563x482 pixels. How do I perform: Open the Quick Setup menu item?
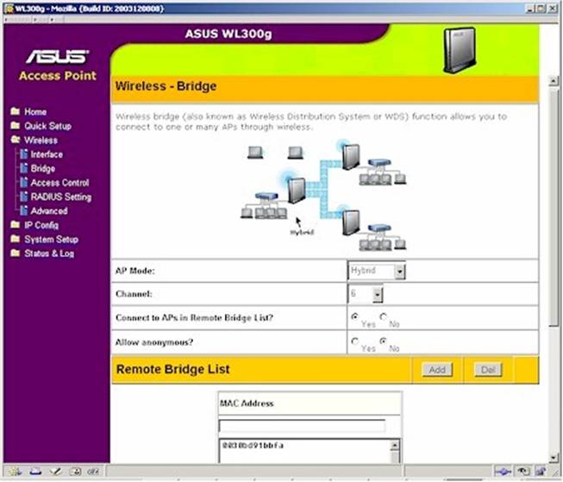coord(47,126)
